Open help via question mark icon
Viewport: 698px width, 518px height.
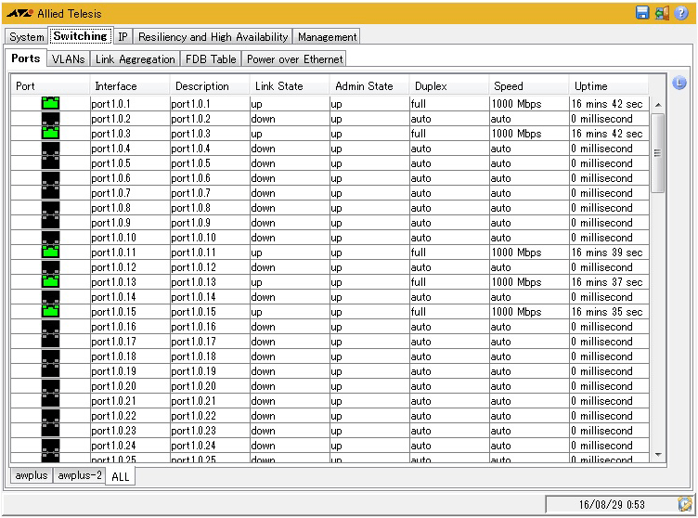[x=680, y=13]
